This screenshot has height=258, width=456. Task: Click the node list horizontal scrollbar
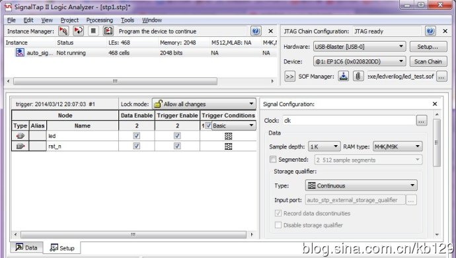(133, 234)
